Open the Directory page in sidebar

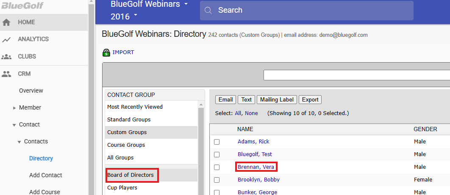tap(41, 158)
